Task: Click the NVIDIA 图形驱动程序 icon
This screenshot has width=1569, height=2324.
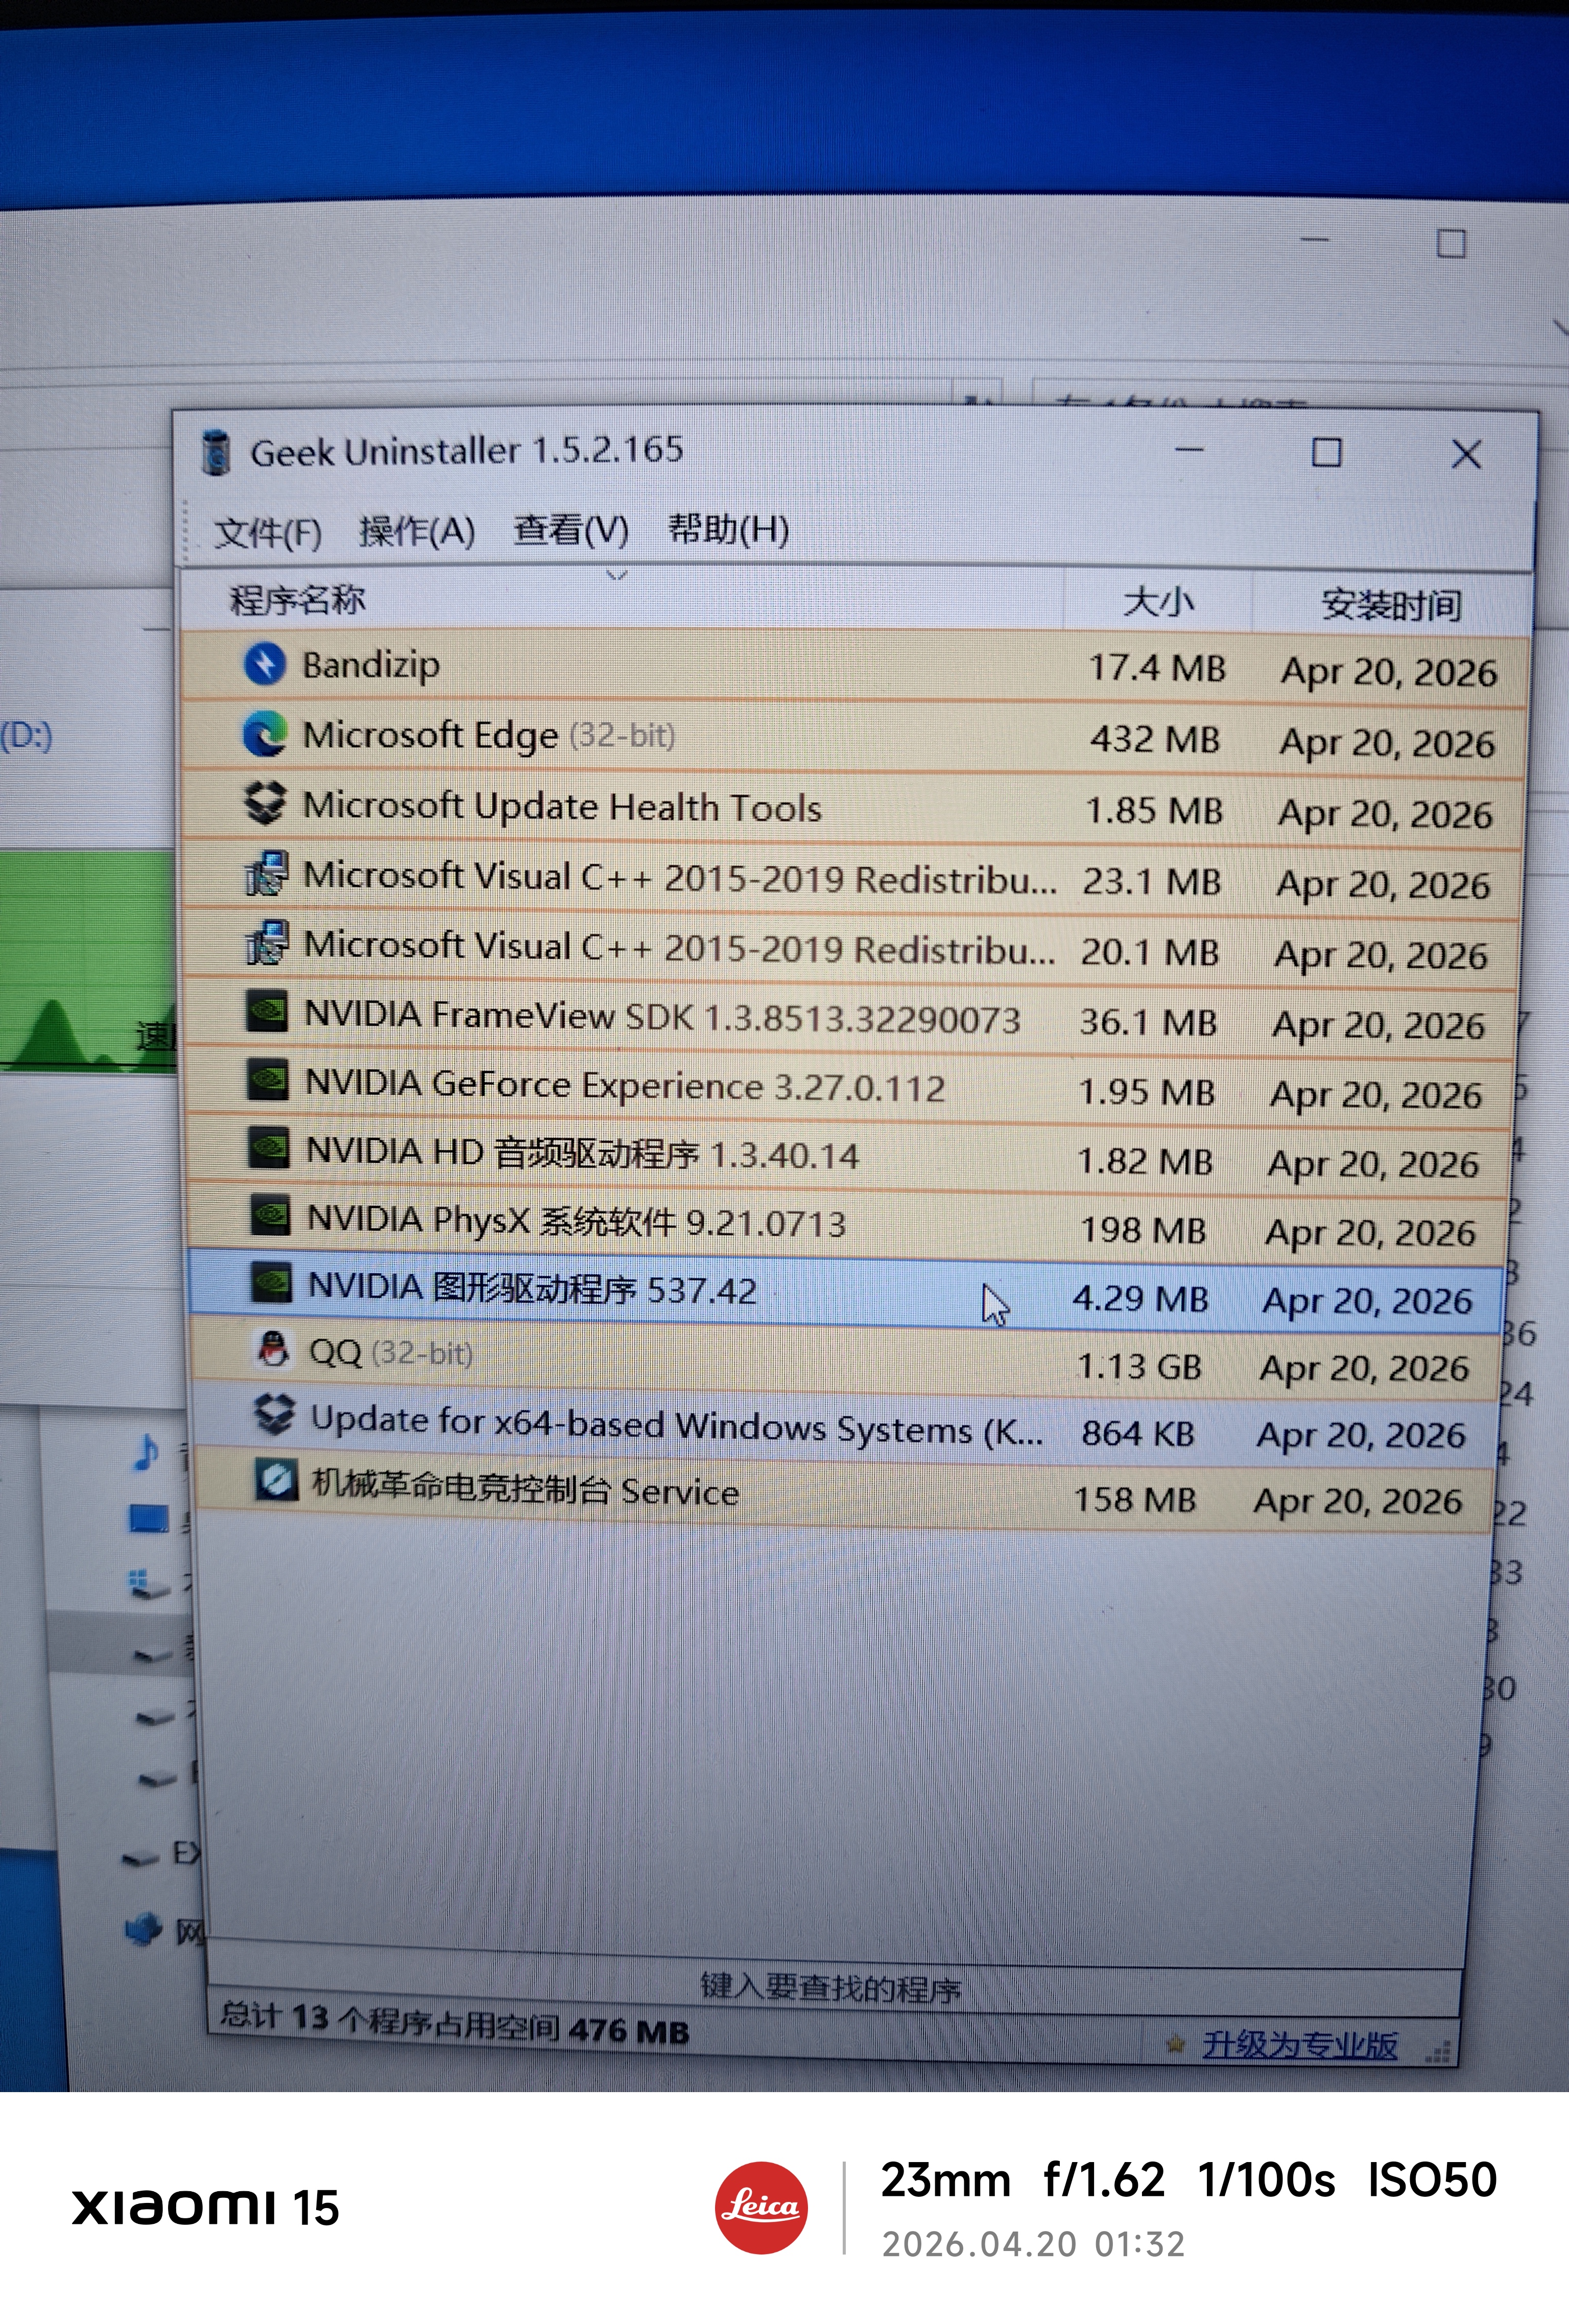Action: click(x=271, y=1283)
